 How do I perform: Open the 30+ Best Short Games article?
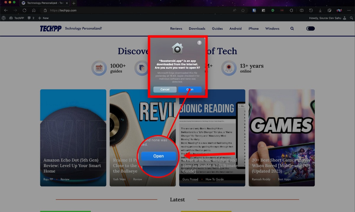point(282,138)
